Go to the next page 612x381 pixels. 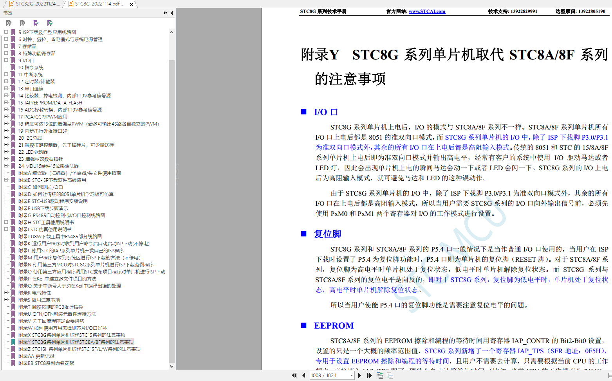pyautogui.click(x=359, y=375)
